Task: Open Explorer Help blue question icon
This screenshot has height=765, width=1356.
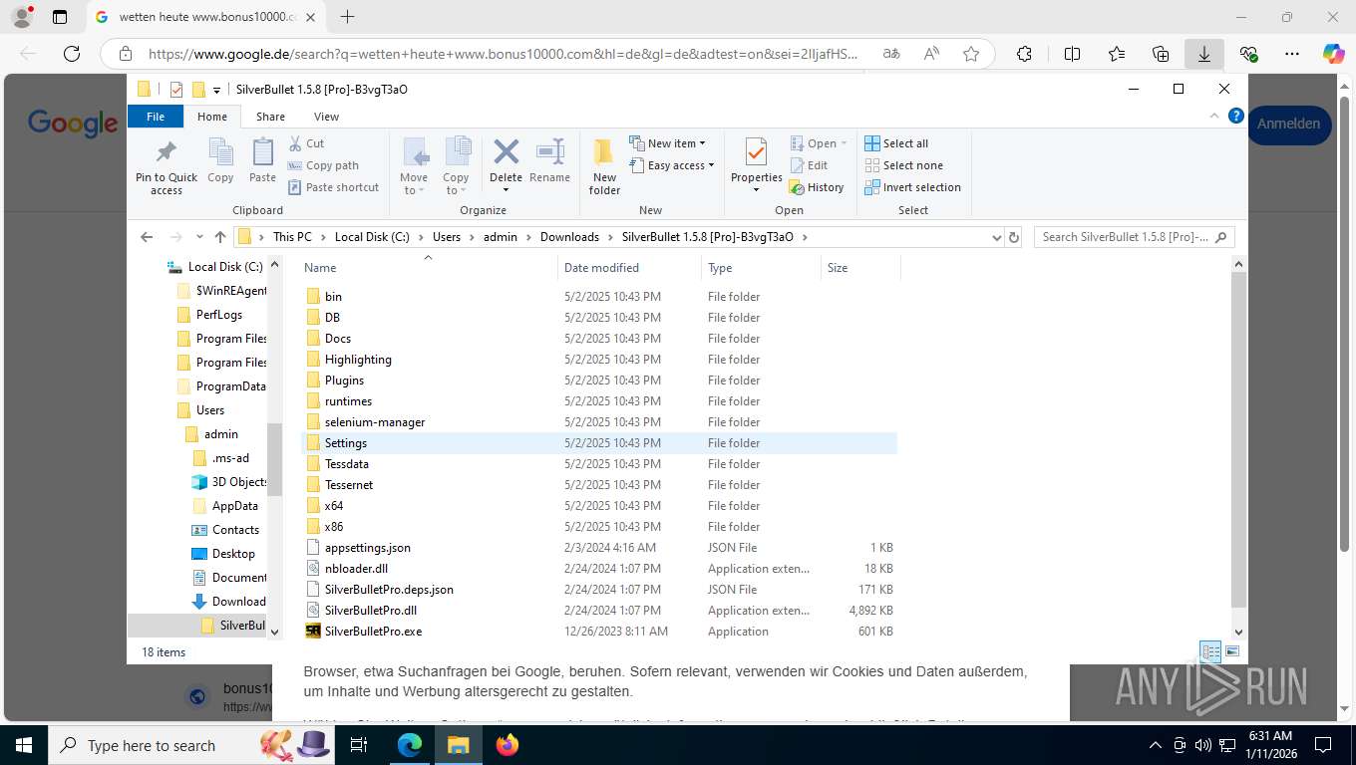Action: point(1236,116)
